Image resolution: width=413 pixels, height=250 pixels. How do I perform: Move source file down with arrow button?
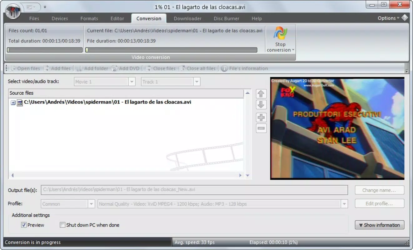tap(261, 105)
